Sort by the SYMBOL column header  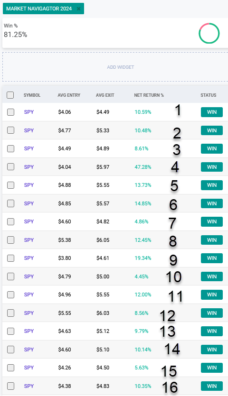tap(32, 95)
